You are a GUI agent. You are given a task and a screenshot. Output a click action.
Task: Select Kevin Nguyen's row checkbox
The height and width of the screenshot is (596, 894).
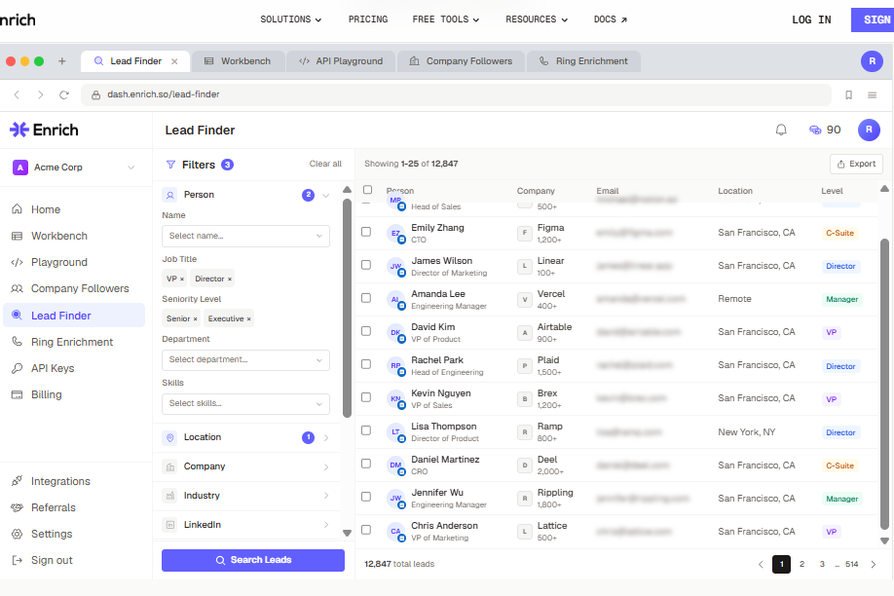coord(366,397)
